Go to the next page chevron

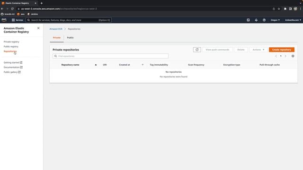tap(285, 56)
